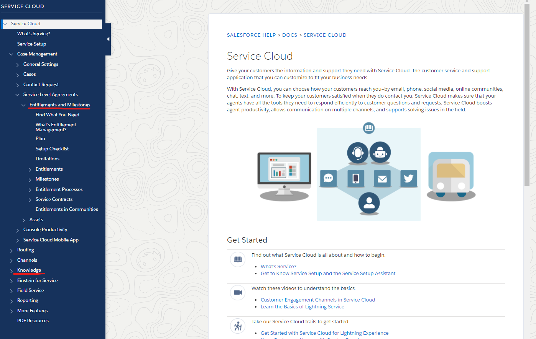Collapse the Service Cloud root node
The width and height of the screenshot is (536, 339).
[5, 24]
